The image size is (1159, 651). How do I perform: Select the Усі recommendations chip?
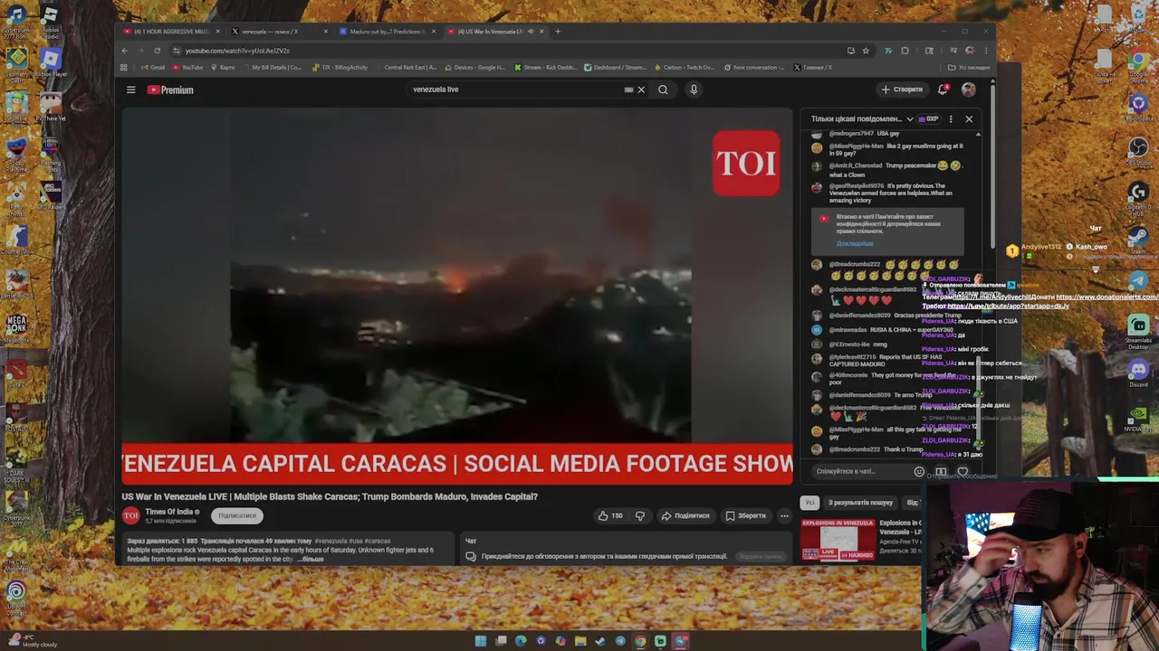(x=809, y=503)
